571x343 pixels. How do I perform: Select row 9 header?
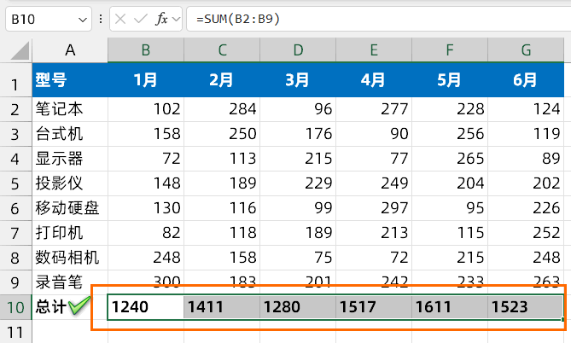coord(15,282)
